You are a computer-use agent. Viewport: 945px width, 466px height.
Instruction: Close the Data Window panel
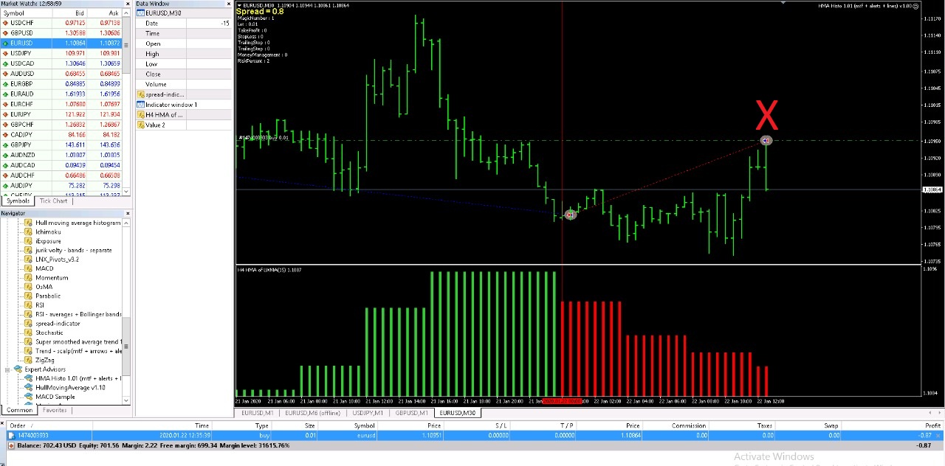tap(229, 4)
